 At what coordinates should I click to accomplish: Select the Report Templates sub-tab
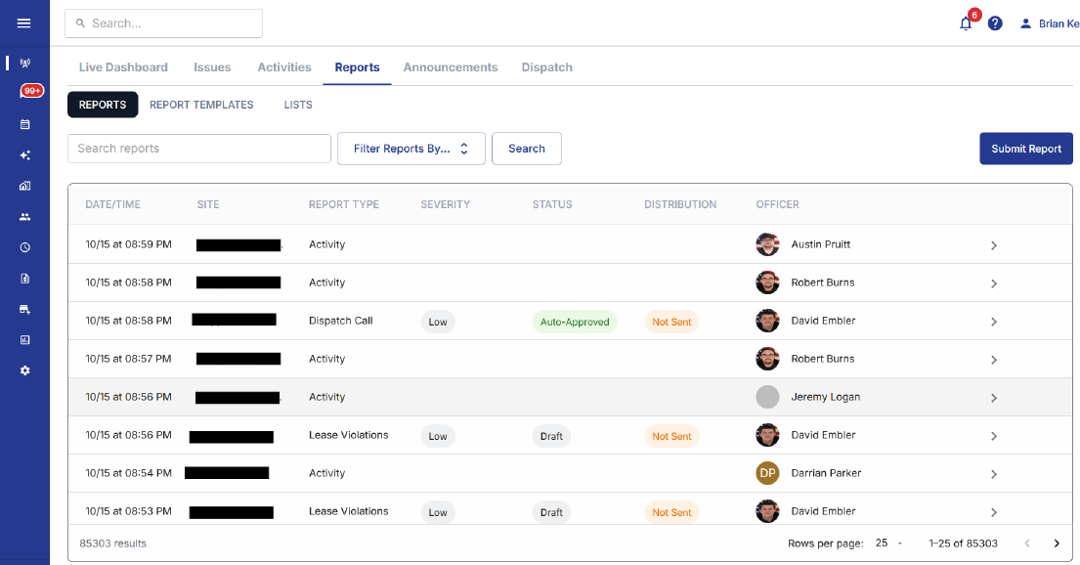click(x=201, y=105)
